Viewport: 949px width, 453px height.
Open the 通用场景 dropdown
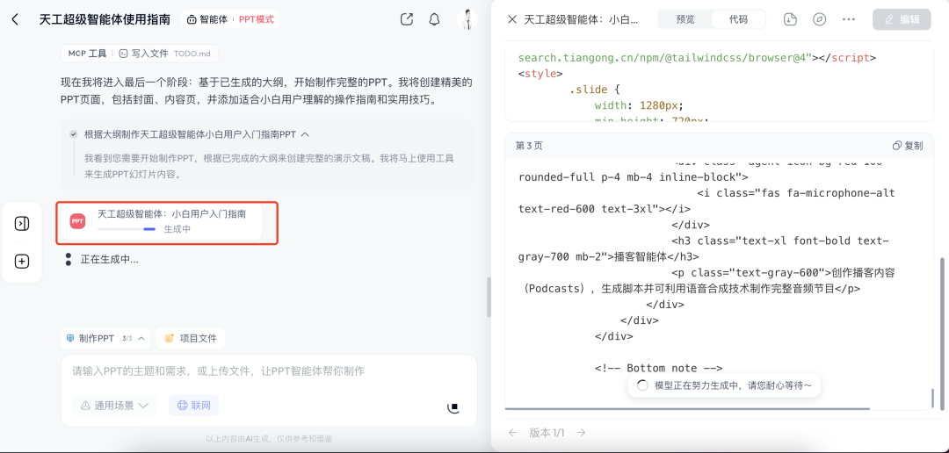(115, 406)
